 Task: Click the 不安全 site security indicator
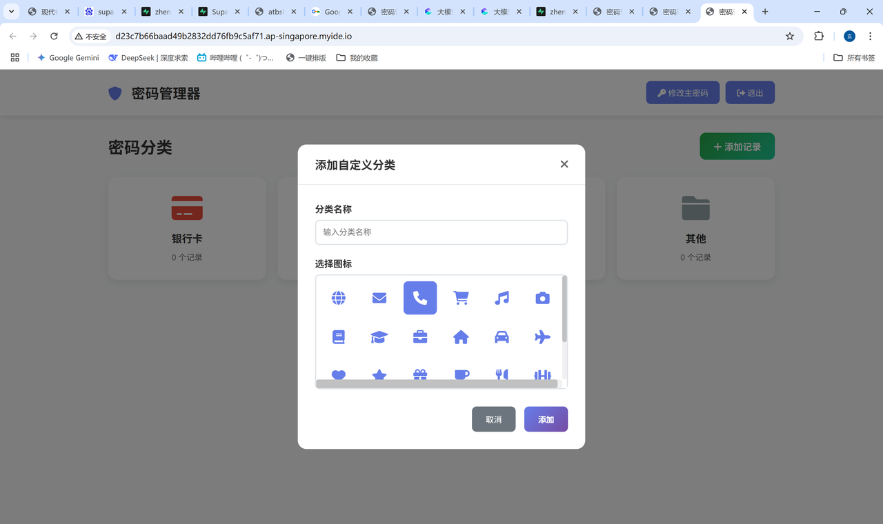tap(90, 36)
